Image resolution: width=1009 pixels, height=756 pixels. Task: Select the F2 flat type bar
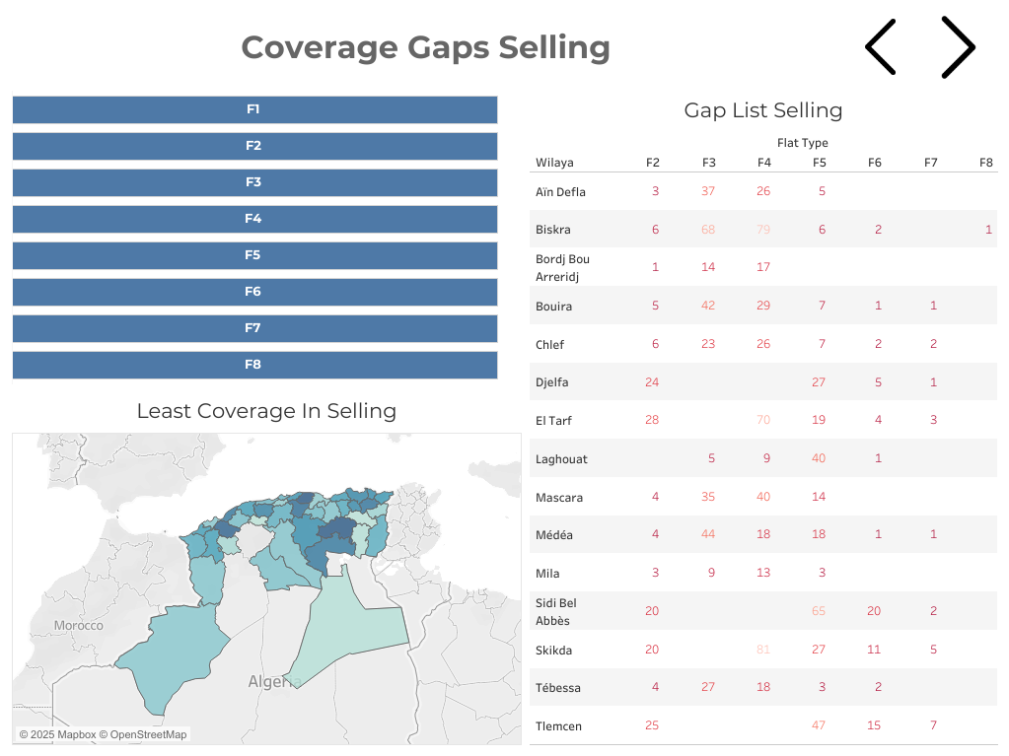tap(254, 146)
